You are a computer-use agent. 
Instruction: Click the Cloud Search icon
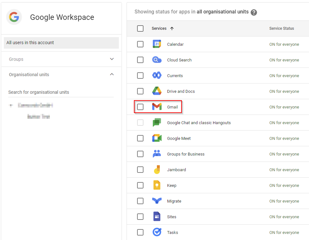pos(157,60)
